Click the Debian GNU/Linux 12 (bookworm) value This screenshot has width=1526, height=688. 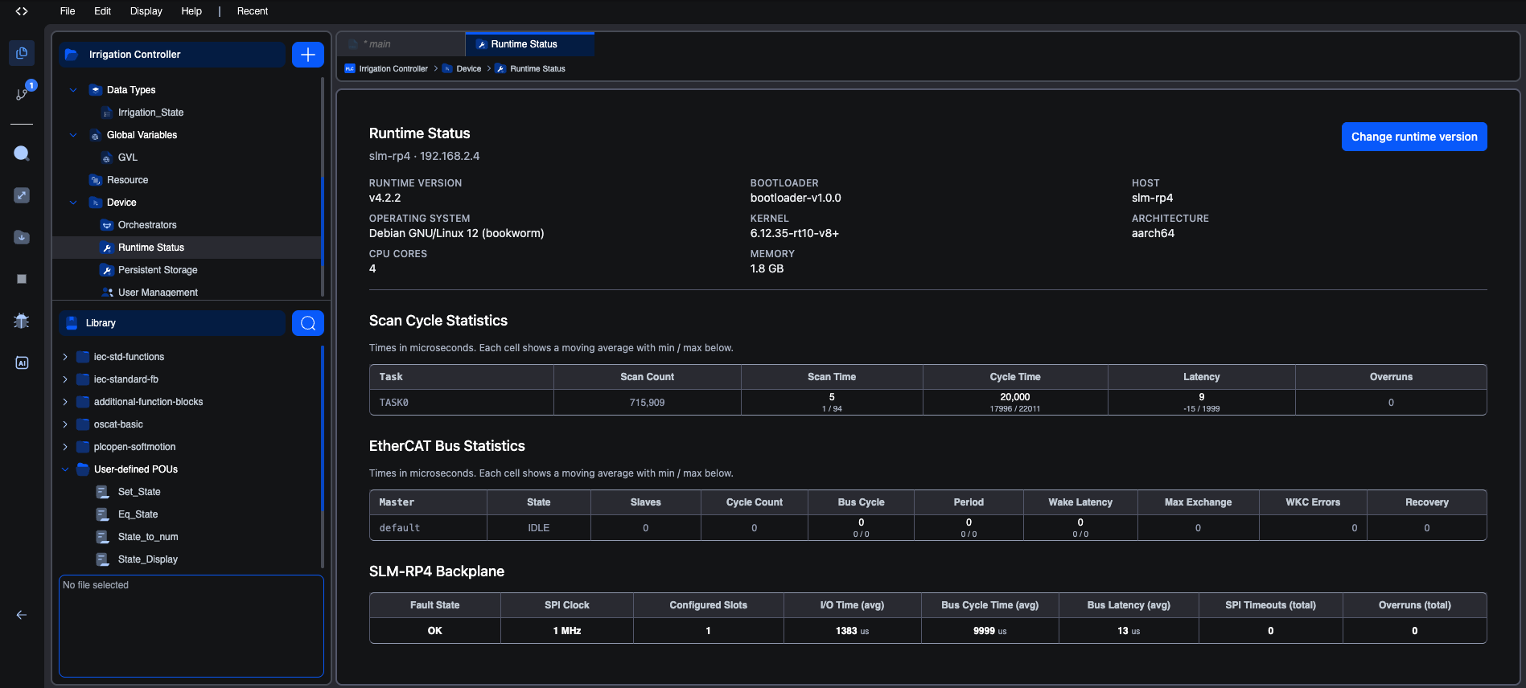point(456,233)
